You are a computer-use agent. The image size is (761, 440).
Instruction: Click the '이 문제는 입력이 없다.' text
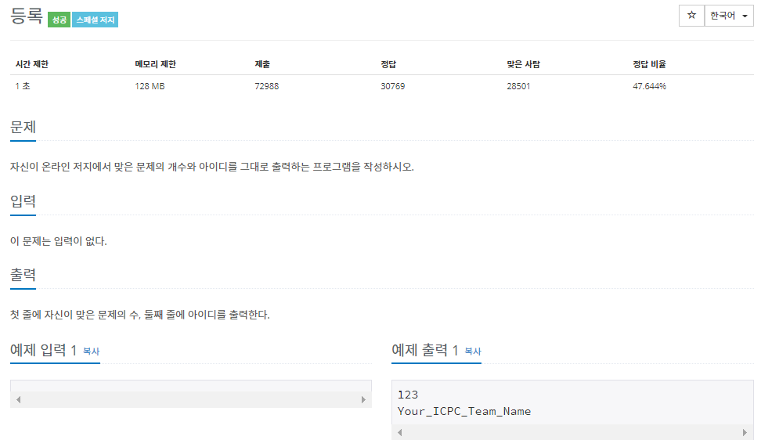point(58,241)
